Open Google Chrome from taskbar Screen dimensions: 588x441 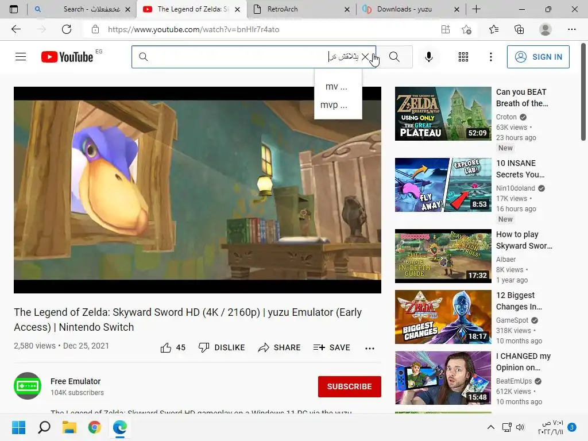pyautogui.click(x=95, y=427)
